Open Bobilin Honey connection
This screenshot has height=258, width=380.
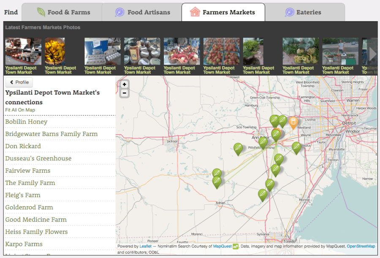[26, 122]
